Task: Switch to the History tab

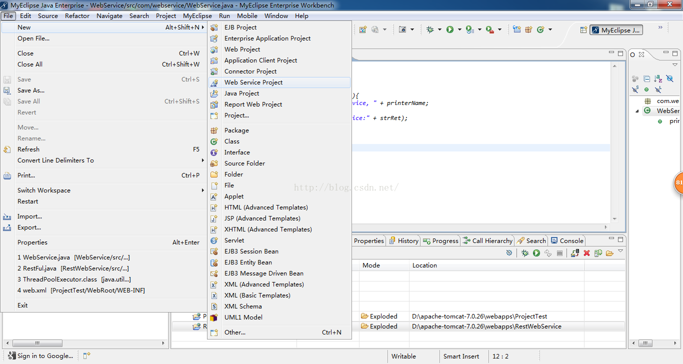Action: (403, 240)
